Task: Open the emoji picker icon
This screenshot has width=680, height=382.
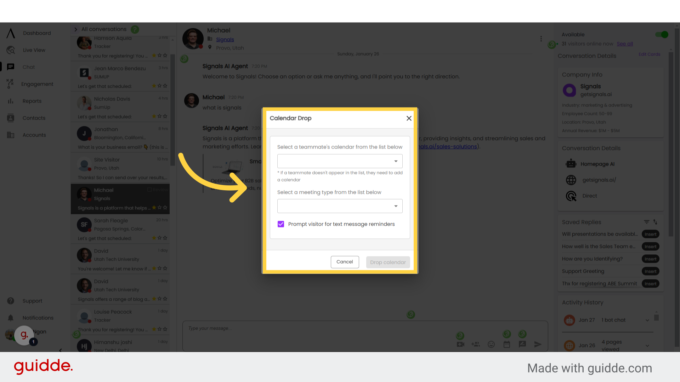Action: (x=491, y=344)
